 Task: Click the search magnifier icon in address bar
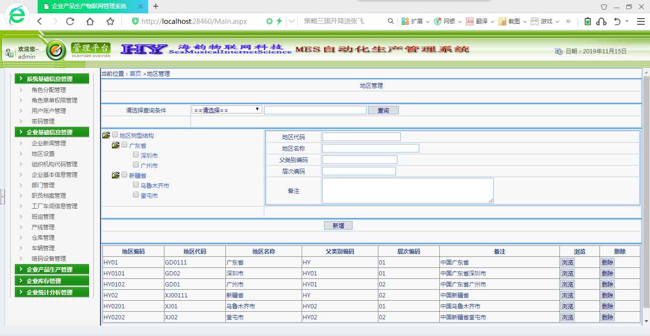pos(391,21)
